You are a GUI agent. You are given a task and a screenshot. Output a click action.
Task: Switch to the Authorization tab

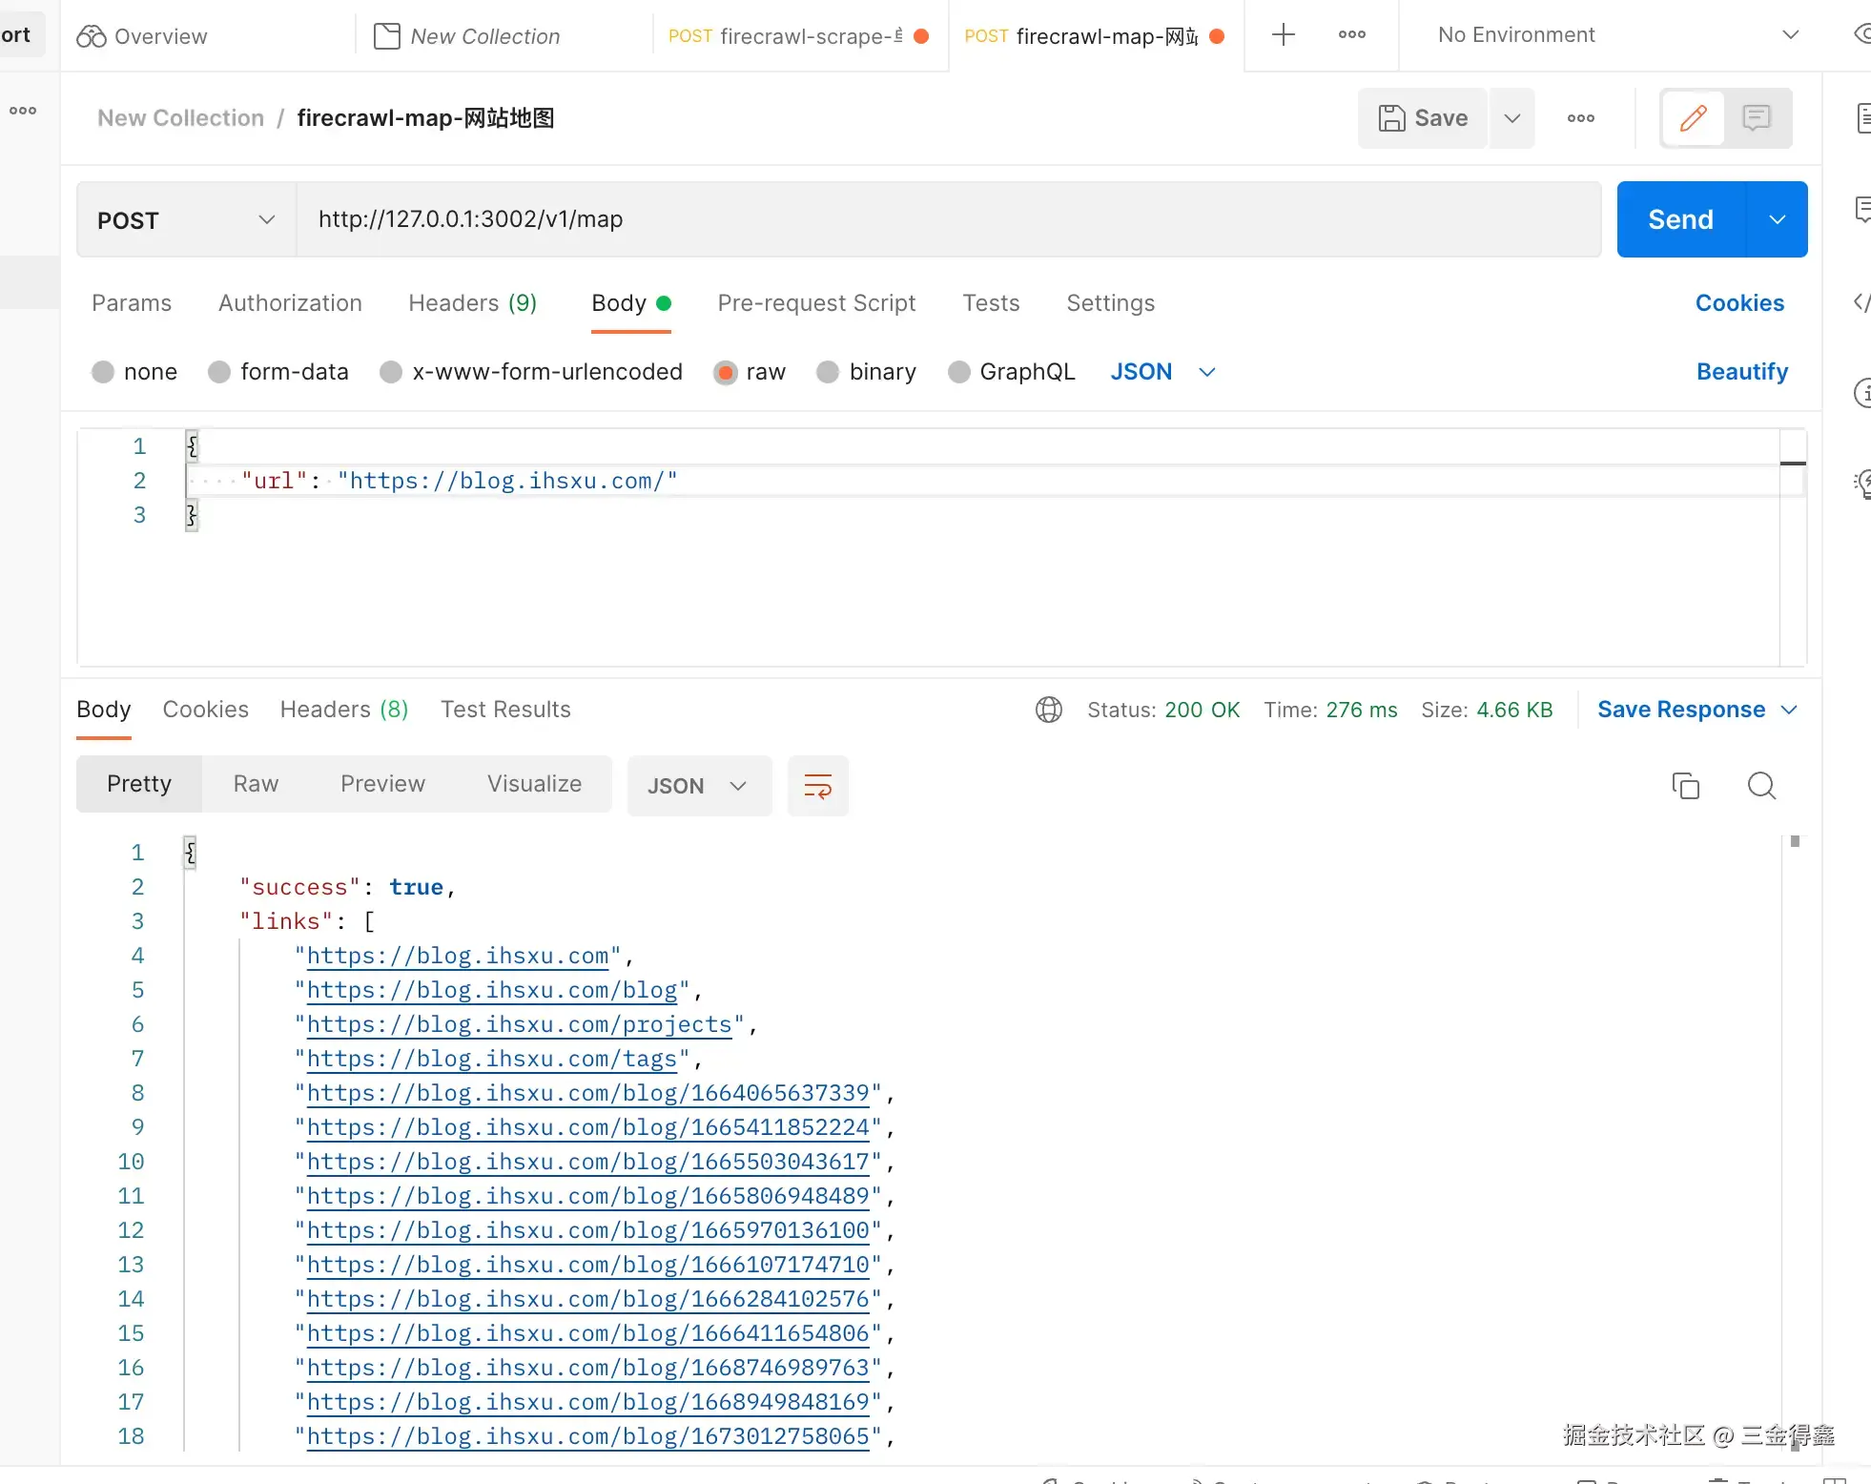(290, 303)
